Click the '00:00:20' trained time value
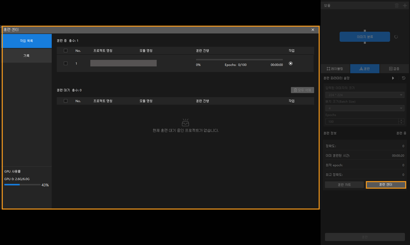Image resolution: width=410 pixels, height=245 pixels. click(398, 156)
